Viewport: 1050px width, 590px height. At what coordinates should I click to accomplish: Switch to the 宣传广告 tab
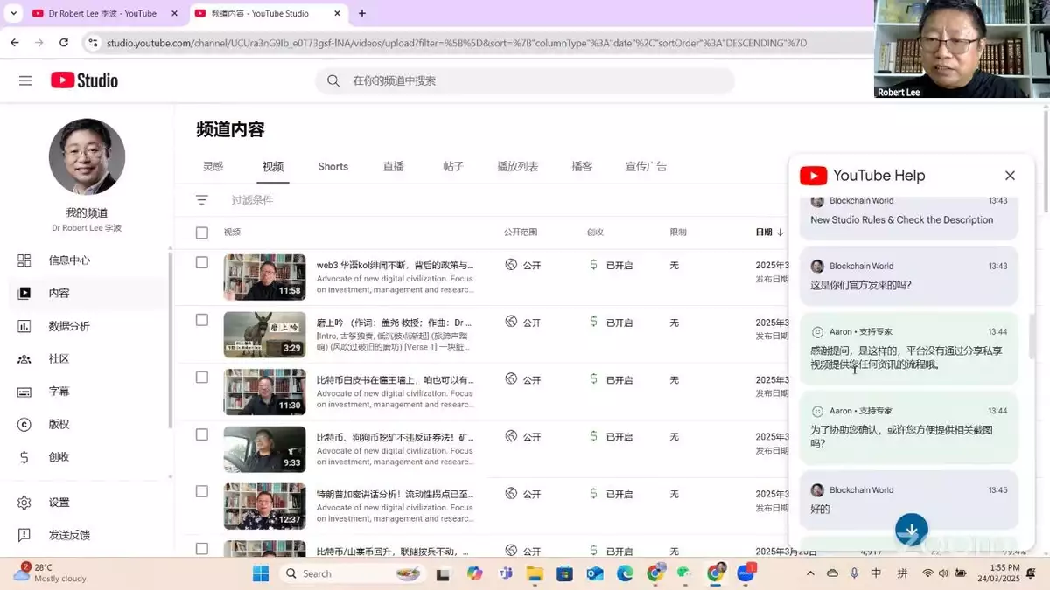[646, 167]
